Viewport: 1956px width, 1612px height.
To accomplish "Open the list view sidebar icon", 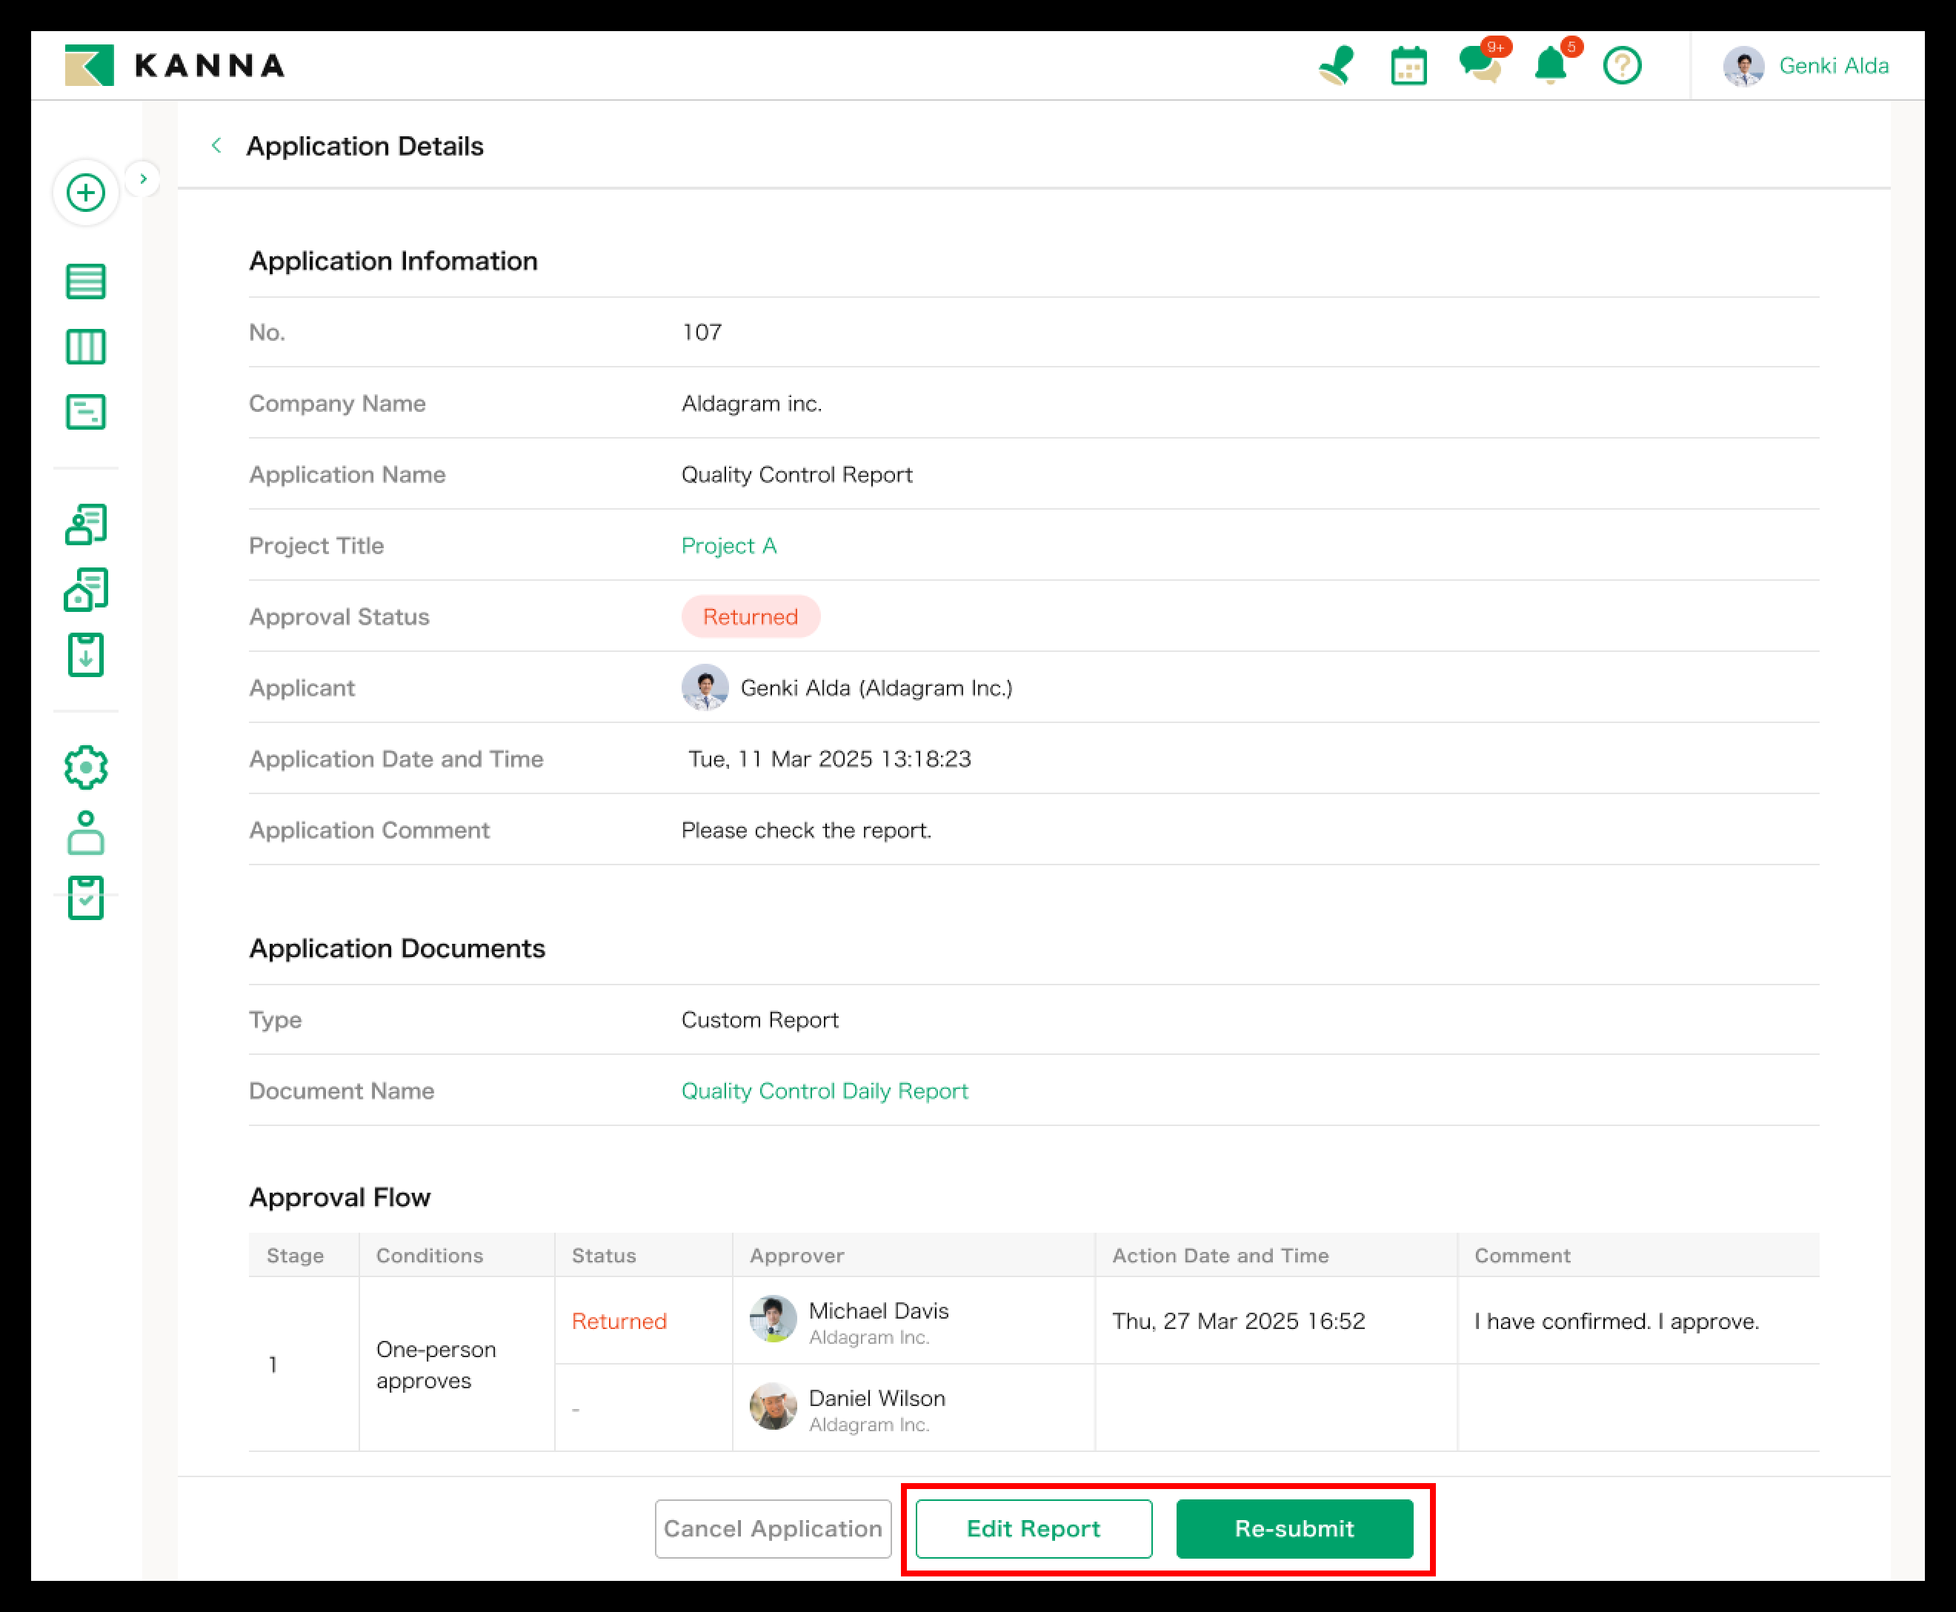I will 85,282.
